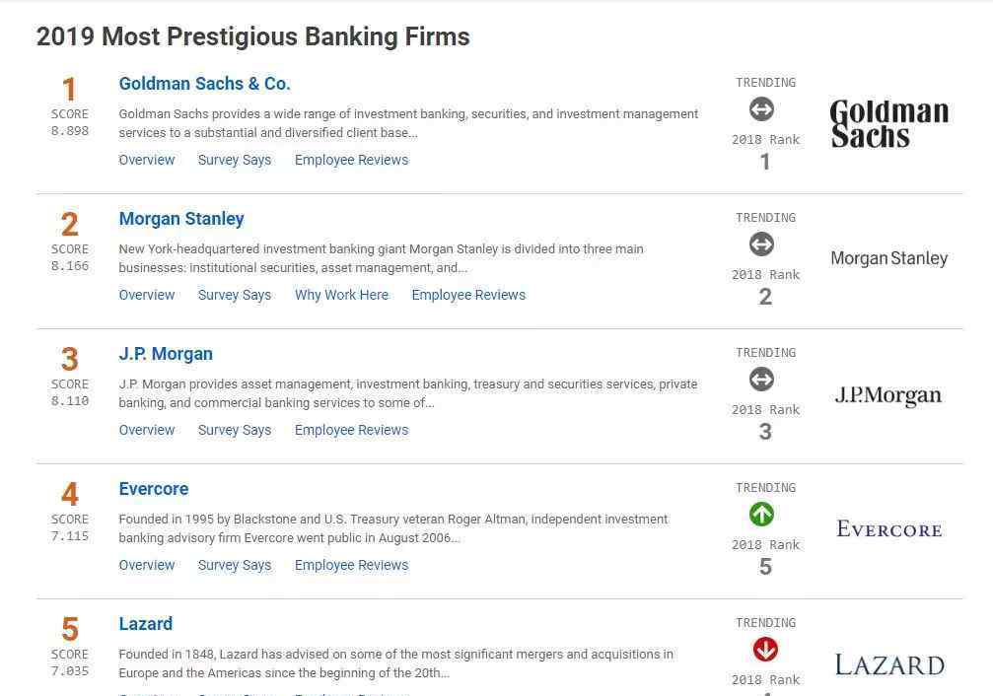Open the Lazard firm title link
The image size is (993, 696).
point(145,624)
